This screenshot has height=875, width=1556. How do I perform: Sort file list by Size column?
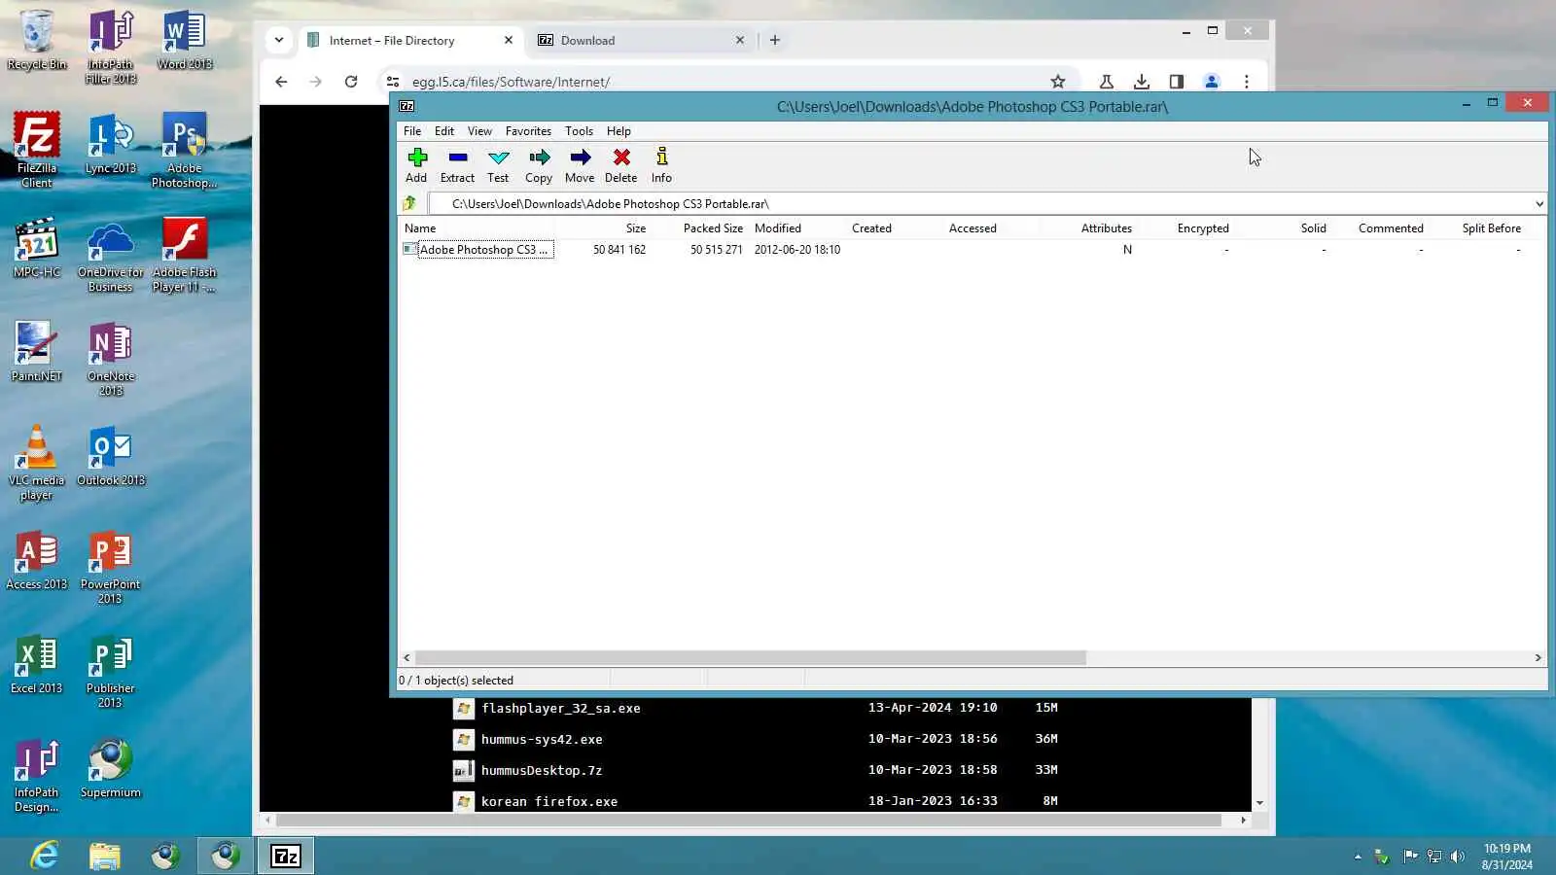pos(636,228)
